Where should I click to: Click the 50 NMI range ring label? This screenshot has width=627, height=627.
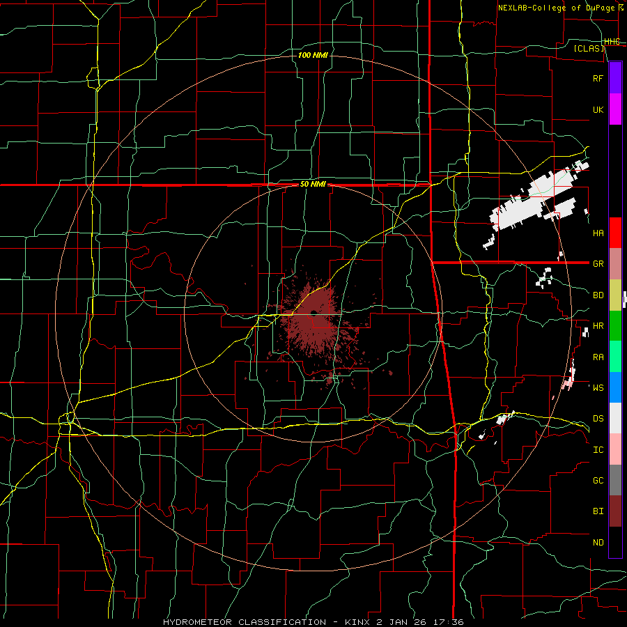click(313, 185)
